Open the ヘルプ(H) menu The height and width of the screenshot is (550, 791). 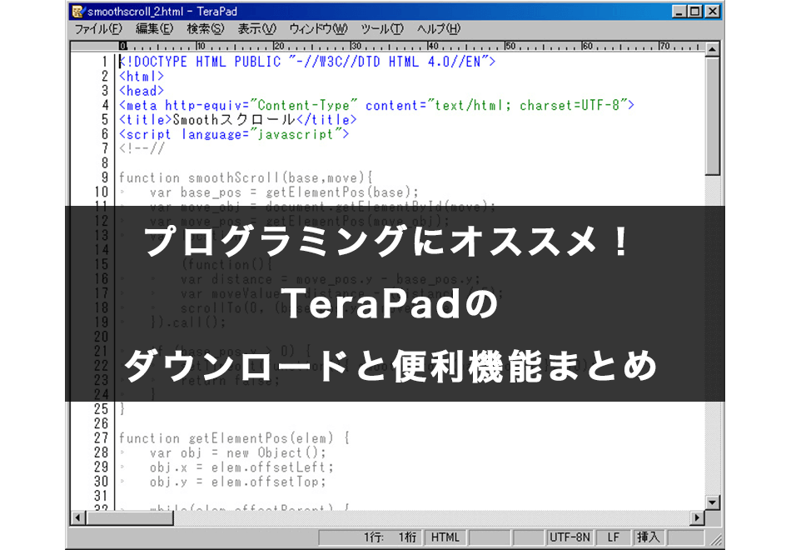(x=438, y=29)
